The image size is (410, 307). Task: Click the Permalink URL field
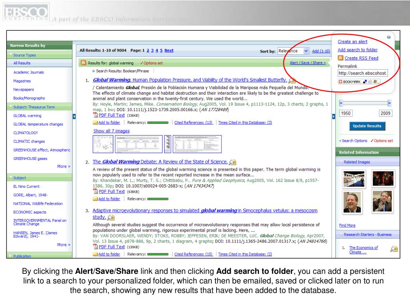tap(363, 74)
